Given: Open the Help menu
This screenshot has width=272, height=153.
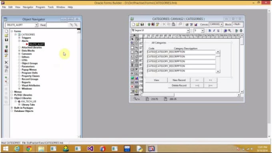Looking at the screenshot, I should [70, 7].
